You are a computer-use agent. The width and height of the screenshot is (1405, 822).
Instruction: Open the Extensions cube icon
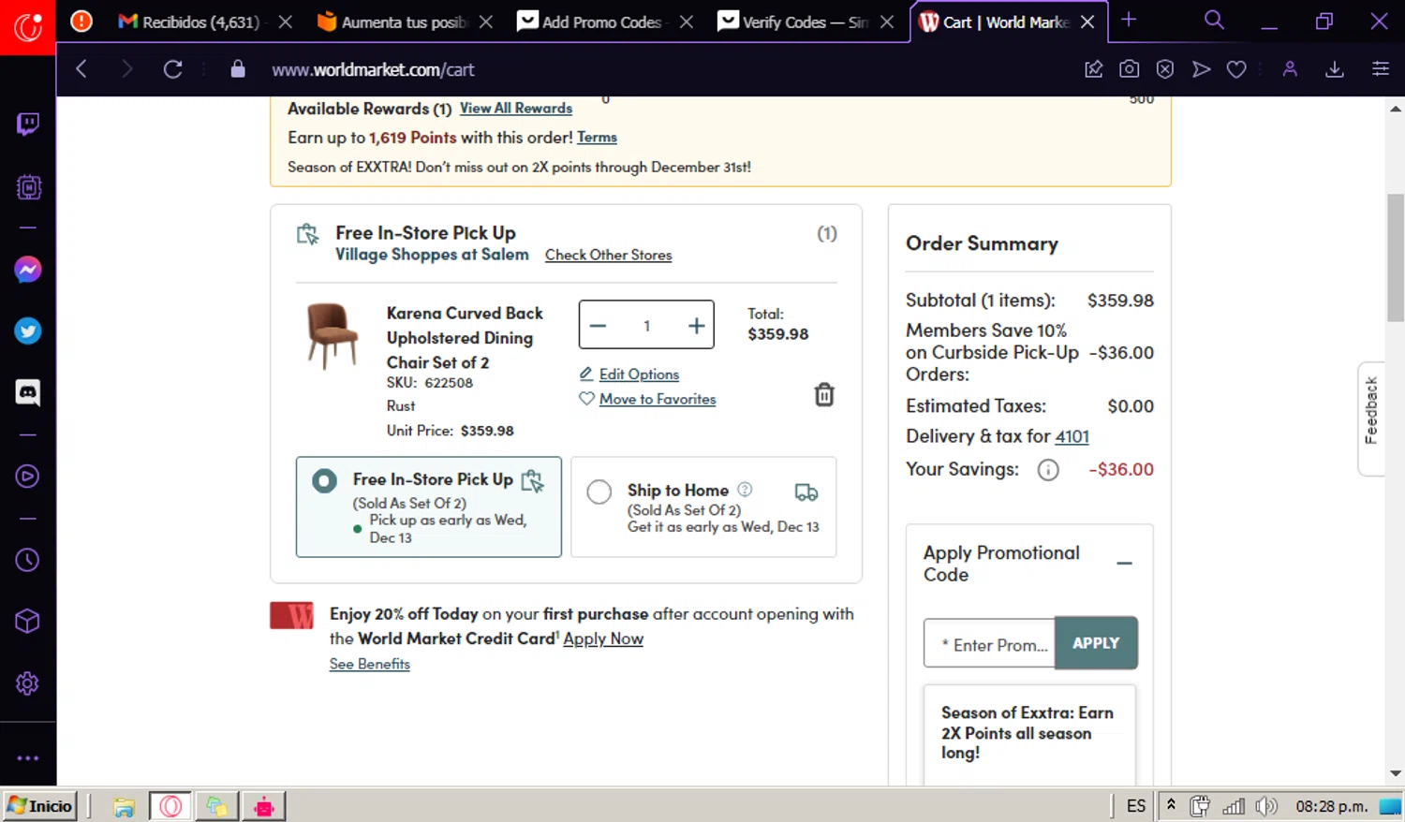28,622
